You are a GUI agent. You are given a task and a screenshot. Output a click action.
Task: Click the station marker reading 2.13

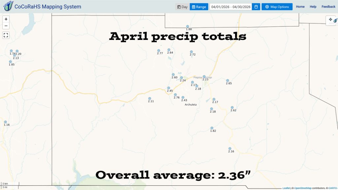pyautogui.click(x=15, y=55)
